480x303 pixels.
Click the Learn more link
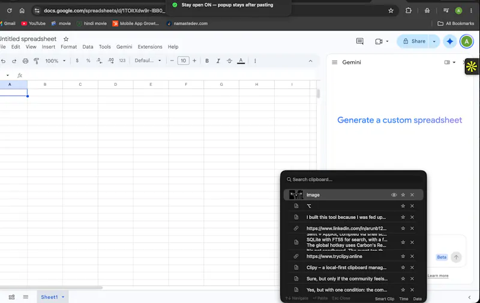tap(438, 276)
